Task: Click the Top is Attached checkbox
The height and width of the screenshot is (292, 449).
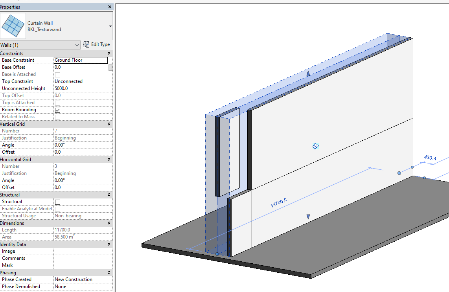Action: 57,103
